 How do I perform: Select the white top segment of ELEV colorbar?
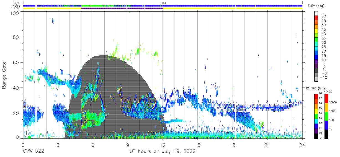click(x=316, y=13)
